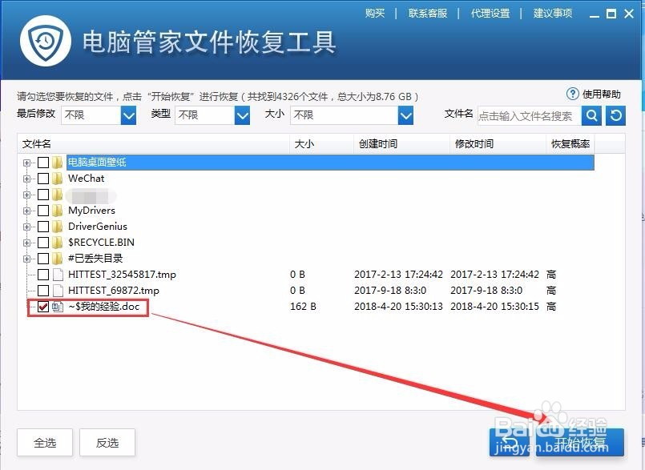Click the back arrow button beside 开始恢复

point(510,443)
